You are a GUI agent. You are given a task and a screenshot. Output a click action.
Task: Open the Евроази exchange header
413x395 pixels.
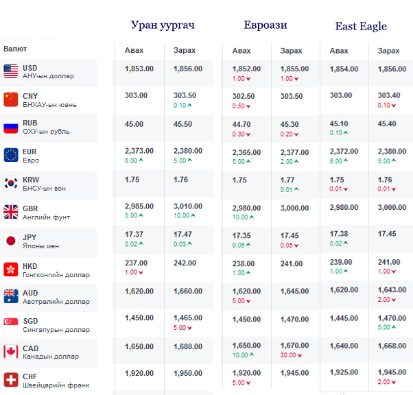265,25
